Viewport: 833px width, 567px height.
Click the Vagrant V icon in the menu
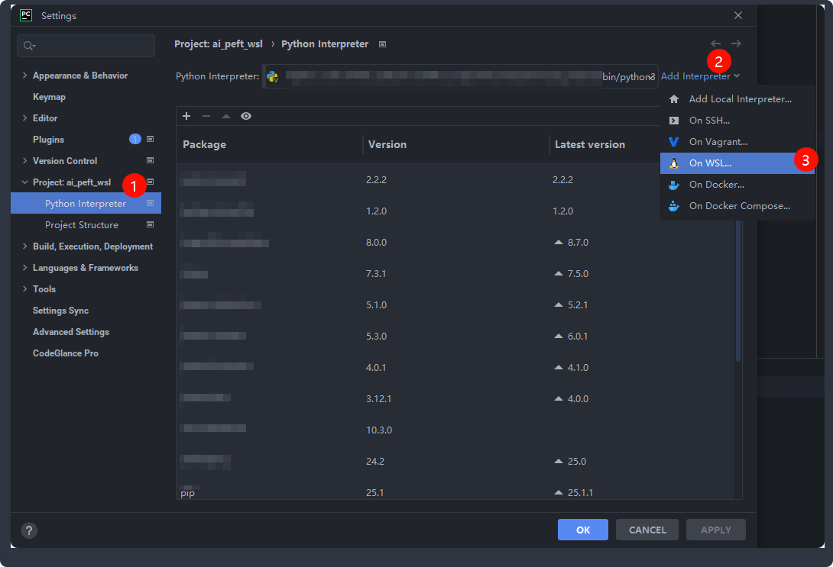673,142
